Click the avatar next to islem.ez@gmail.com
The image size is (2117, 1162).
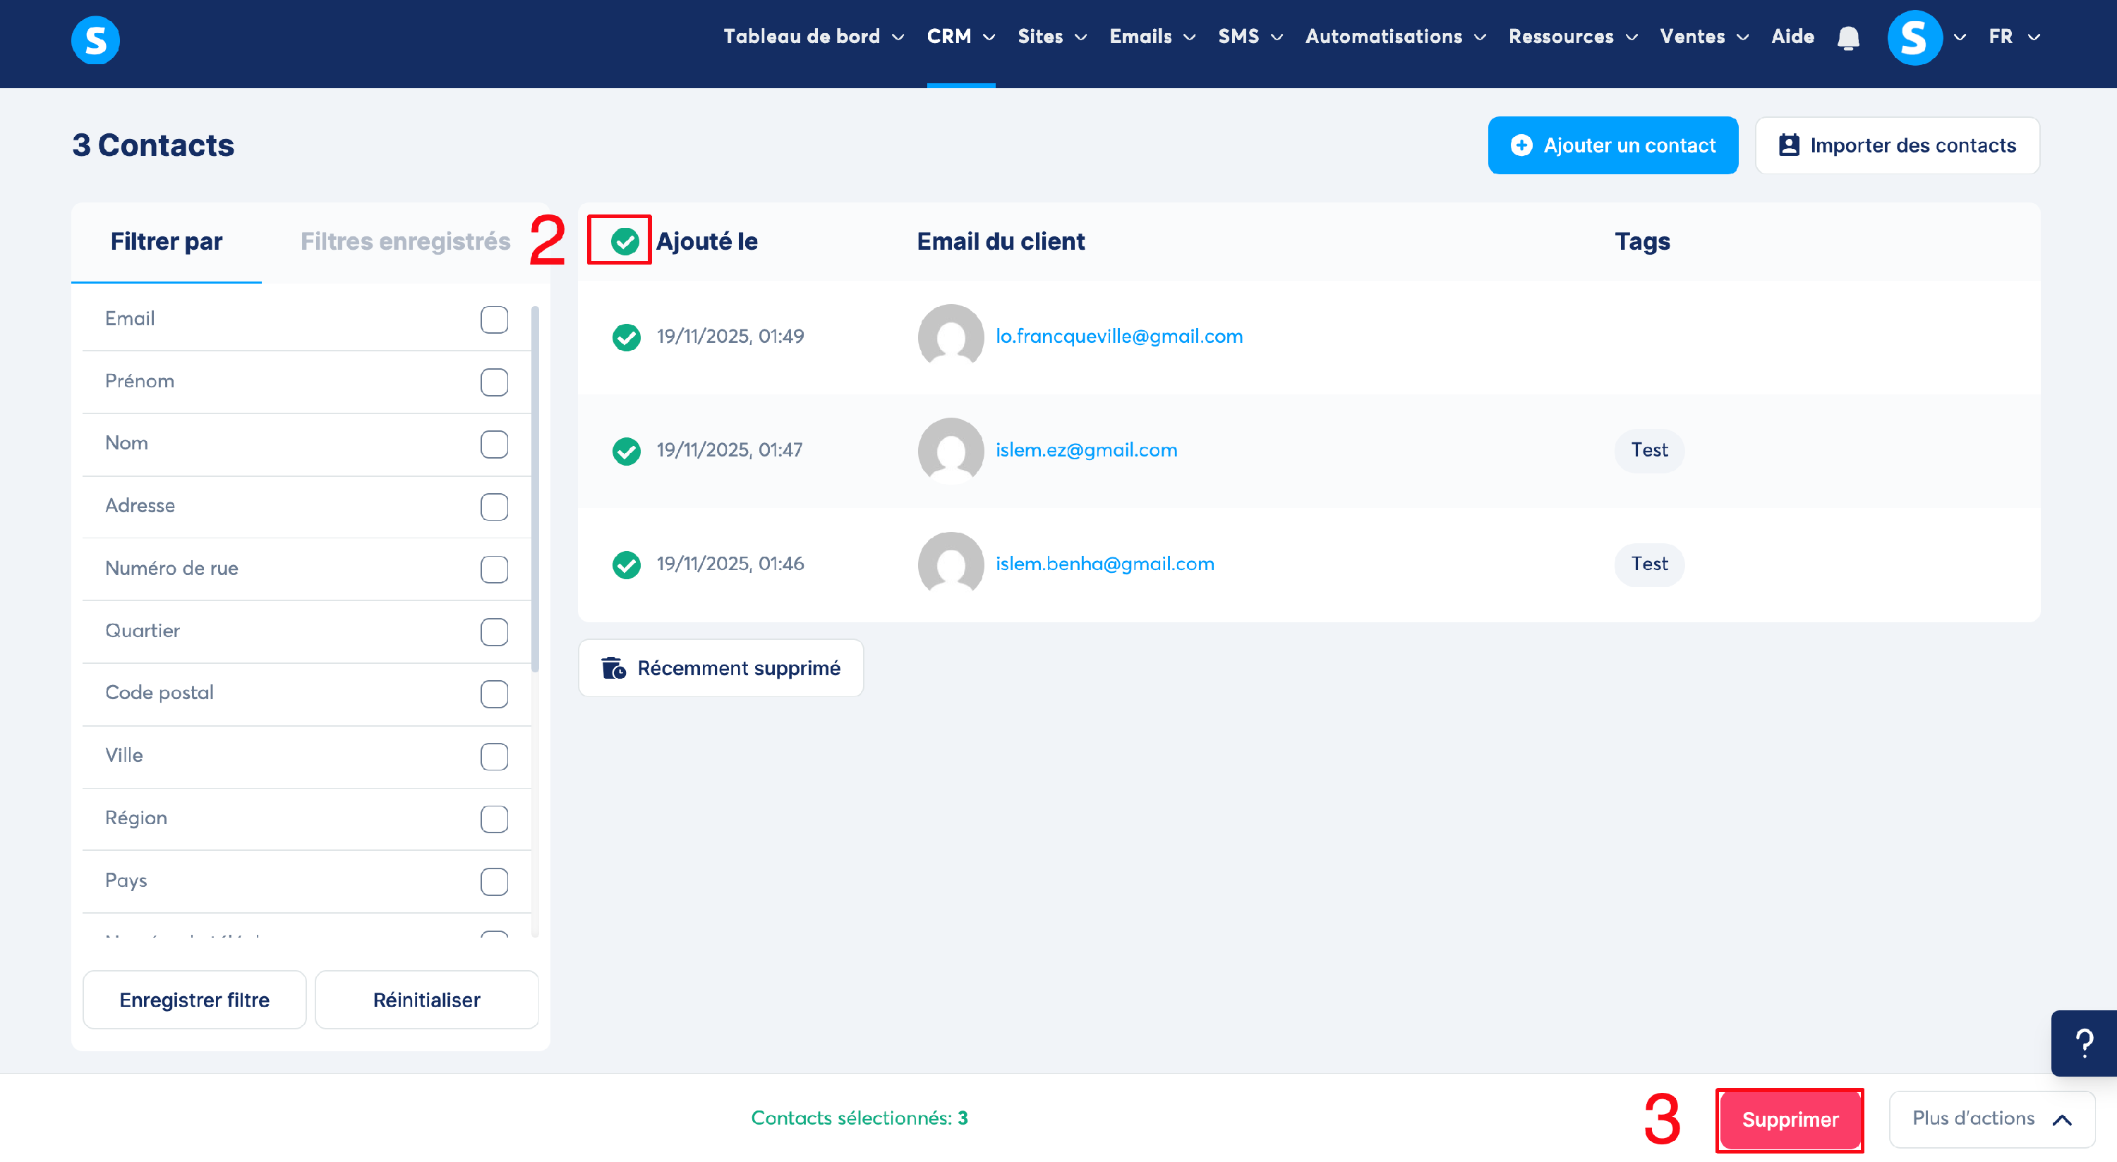pos(950,450)
